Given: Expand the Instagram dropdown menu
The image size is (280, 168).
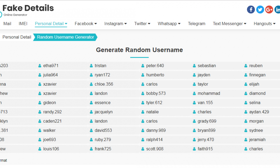Looking at the screenshot, I should click(x=115, y=24).
